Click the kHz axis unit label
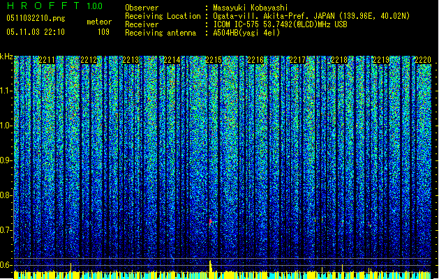This screenshot has width=439, height=279. [x=6, y=56]
